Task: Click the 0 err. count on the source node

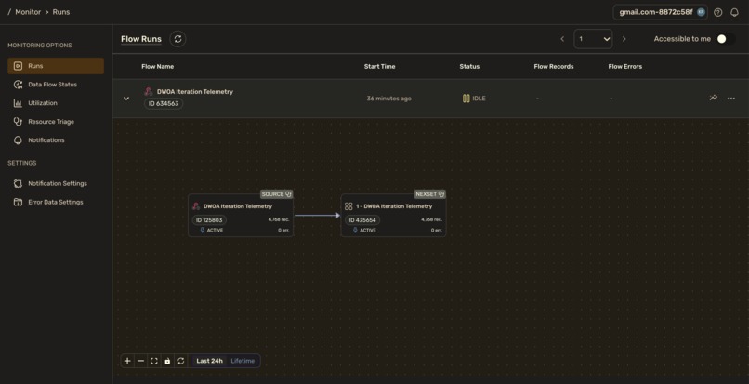Action: click(283, 230)
